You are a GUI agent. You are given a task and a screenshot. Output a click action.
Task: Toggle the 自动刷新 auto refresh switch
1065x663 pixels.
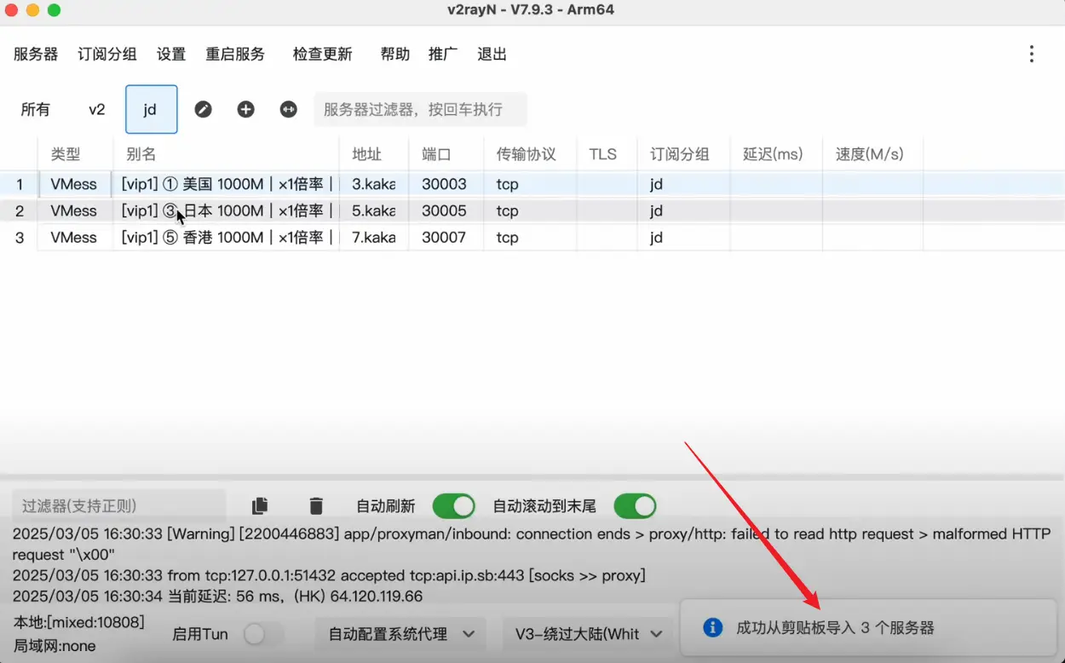[453, 506]
